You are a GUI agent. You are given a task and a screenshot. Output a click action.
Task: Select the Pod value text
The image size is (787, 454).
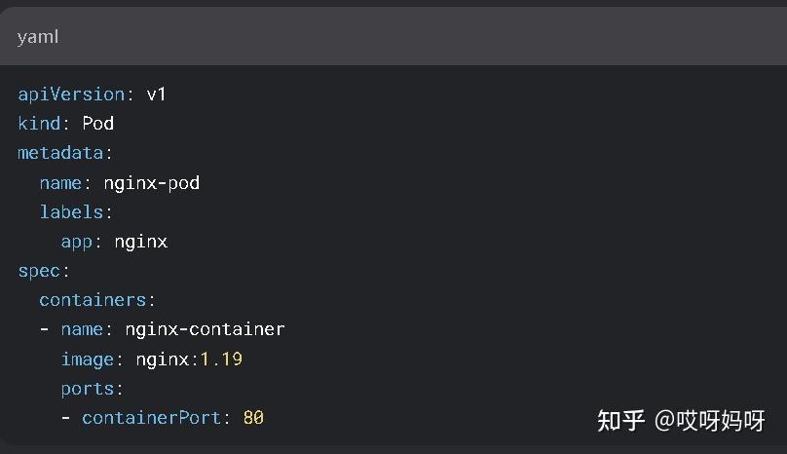click(x=97, y=124)
